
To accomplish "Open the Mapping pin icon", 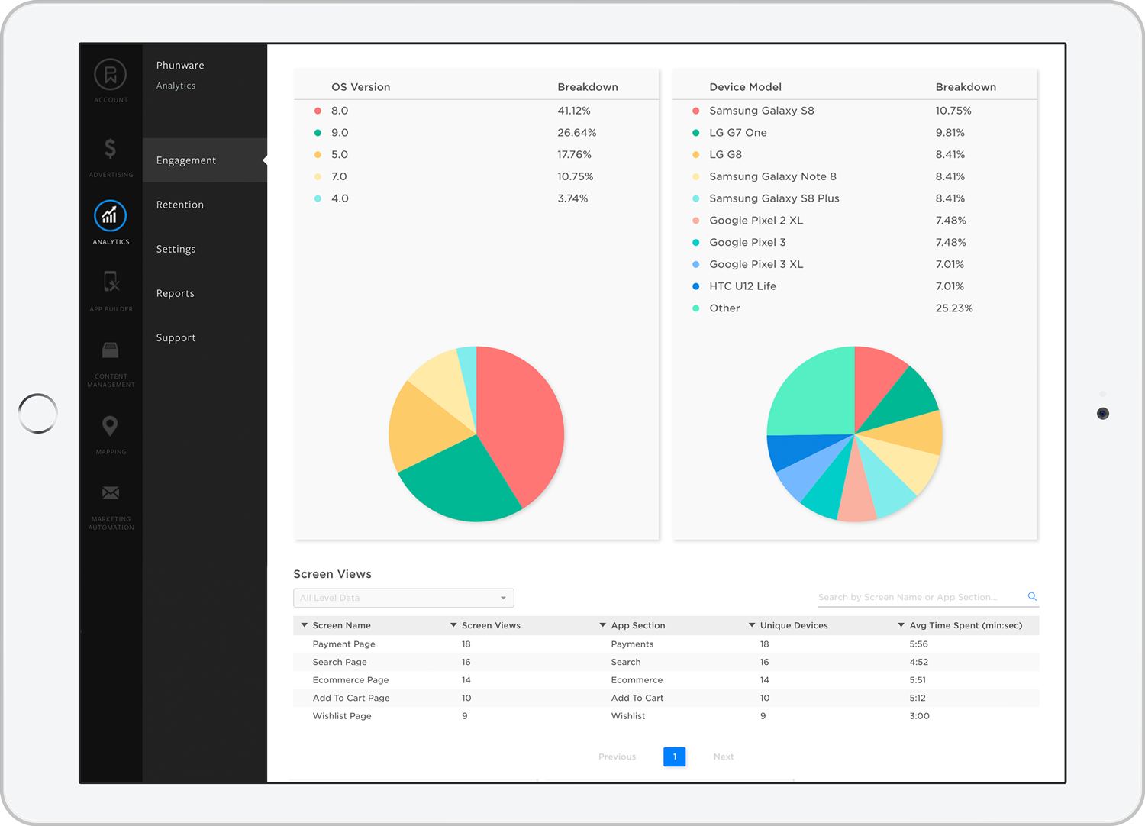I will pos(110,426).
